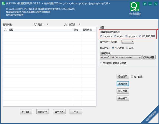Viewport: 159px width, 124px height.
Task: Click the 状态 column header
Action: click(77, 30)
